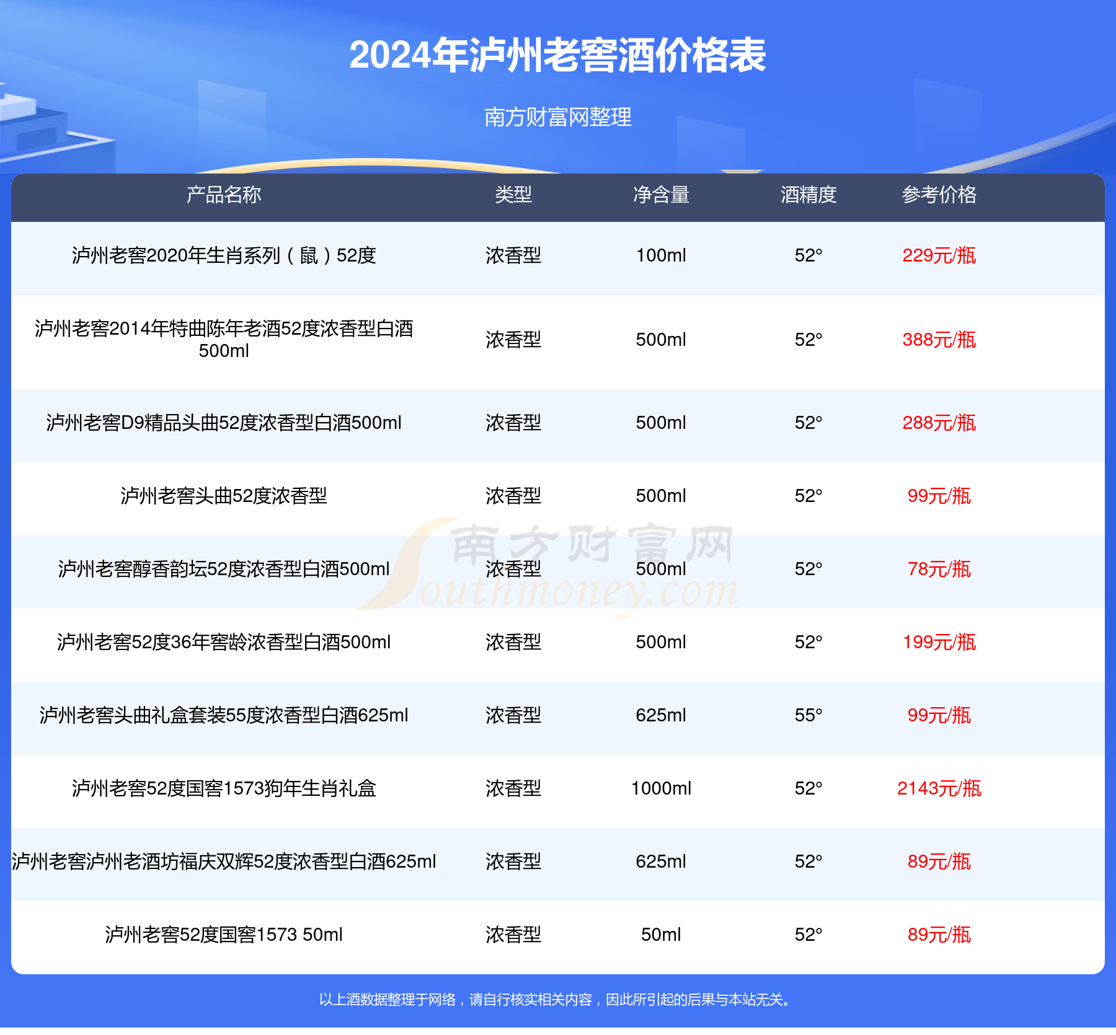Image resolution: width=1116 pixels, height=1035 pixels.
Task: Click the 78元/瓶 price
Action: [939, 569]
